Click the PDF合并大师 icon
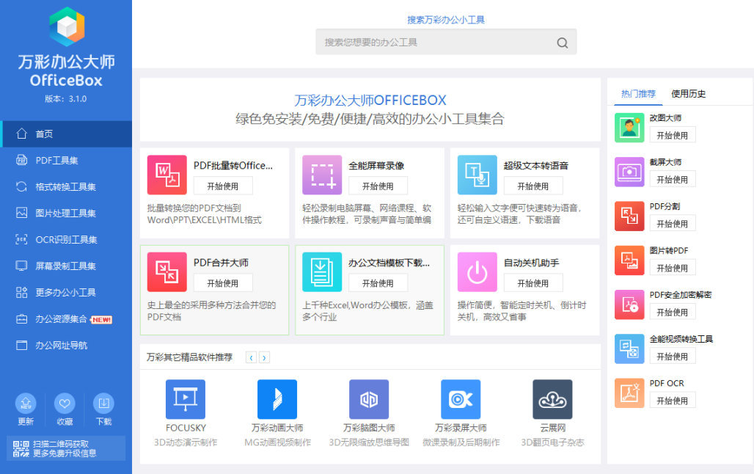 click(x=166, y=272)
